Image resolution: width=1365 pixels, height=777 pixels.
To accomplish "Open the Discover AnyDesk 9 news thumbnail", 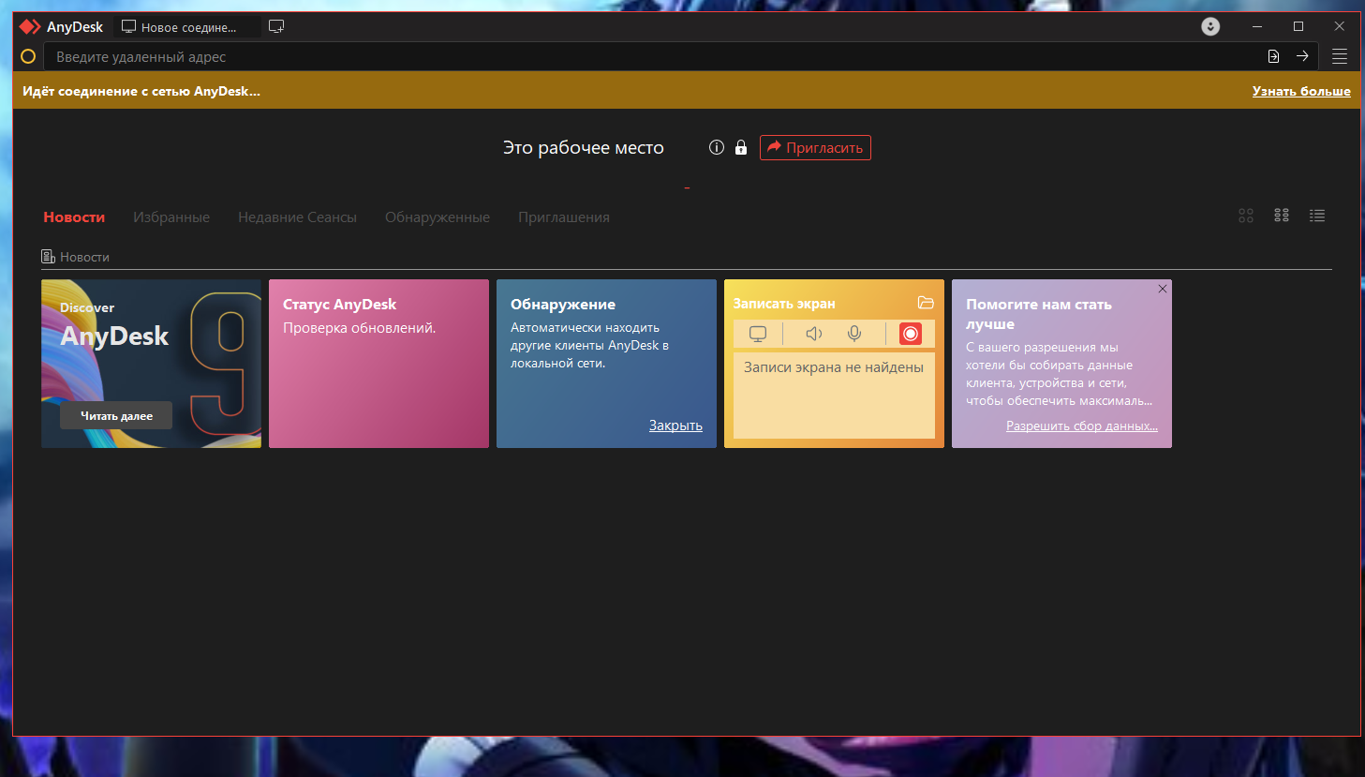I will pyautogui.click(x=151, y=364).
